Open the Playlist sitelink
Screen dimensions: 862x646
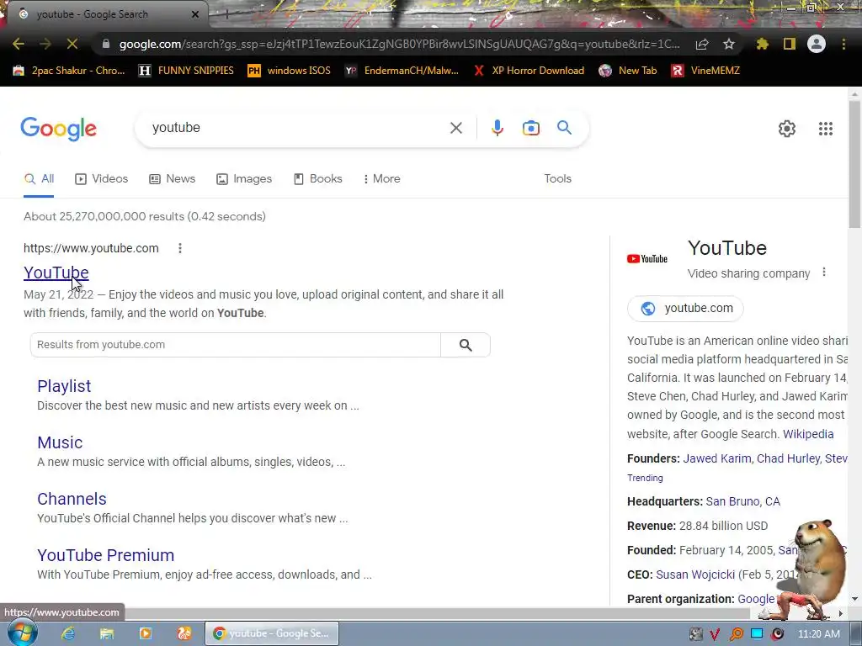click(x=64, y=386)
